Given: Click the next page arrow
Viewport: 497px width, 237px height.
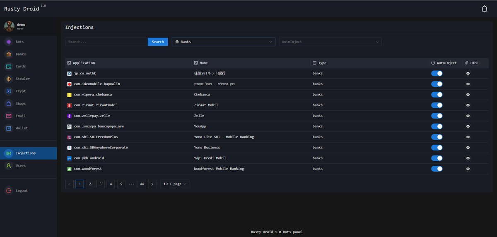Looking at the screenshot, I should click(152, 184).
